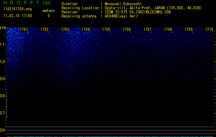Viewport: 216px width, 137px height.
Task: Click the date 11.02.16 17:00
Action: pos(18,16)
